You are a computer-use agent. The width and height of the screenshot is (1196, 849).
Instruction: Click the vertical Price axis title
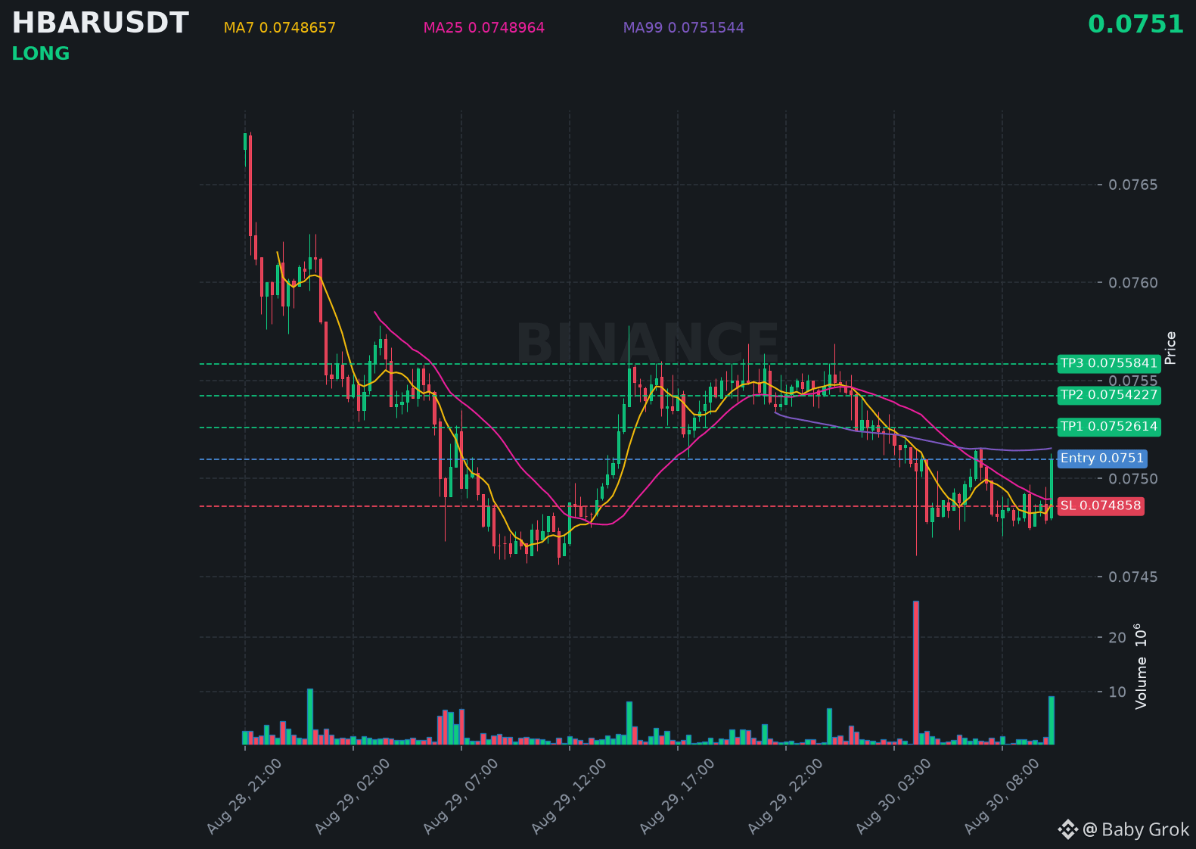[1170, 348]
